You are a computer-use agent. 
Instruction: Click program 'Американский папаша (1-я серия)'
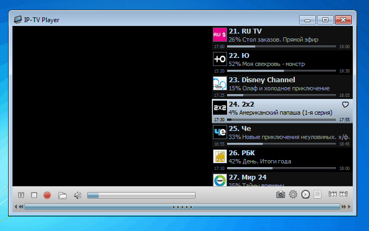[286, 113]
